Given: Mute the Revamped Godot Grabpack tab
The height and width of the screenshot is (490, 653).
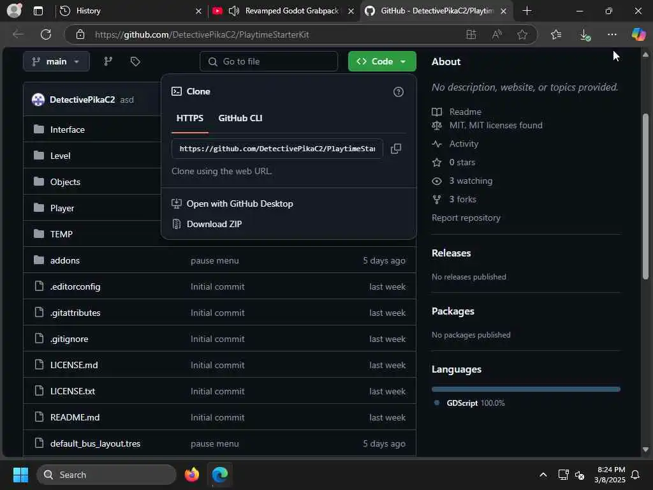Looking at the screenshot, I should point(233,11).
